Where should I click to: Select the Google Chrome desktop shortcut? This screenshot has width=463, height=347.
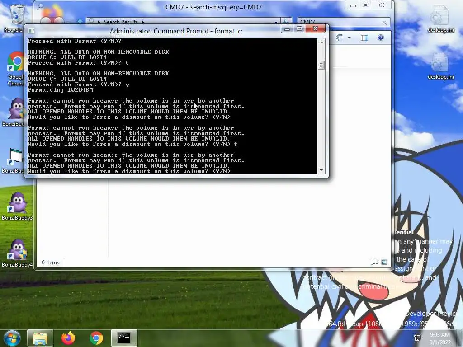pyautogui.click(x=15, y=69)
